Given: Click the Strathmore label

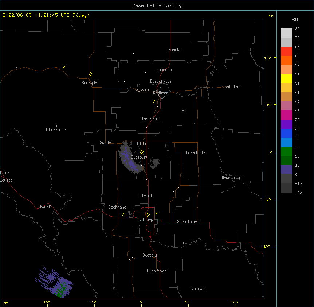Looking at the screenshot, I should (x=188, y=222).
